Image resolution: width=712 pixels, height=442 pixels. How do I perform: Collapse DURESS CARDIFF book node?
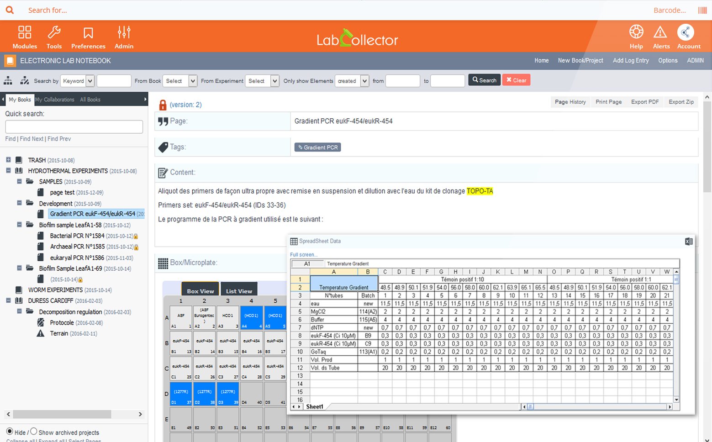pyautogui.click(x=8, y=300)
